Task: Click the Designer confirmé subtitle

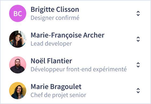Action: coord(55,18)
